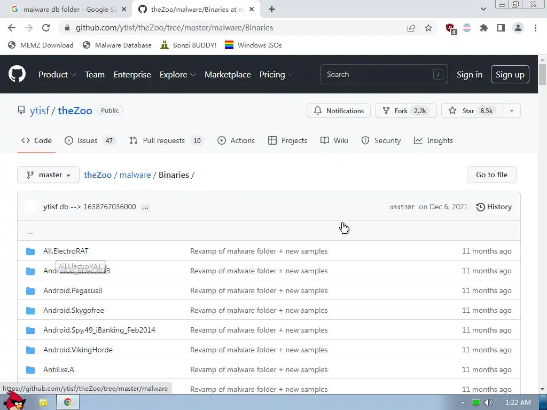This screenshot has width=547, height=410.
Task: Bookmark this page with the star icon
Action: coord(428,28)
